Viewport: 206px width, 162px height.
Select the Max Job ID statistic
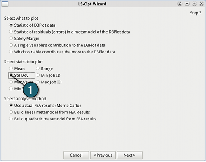[49, 82]
